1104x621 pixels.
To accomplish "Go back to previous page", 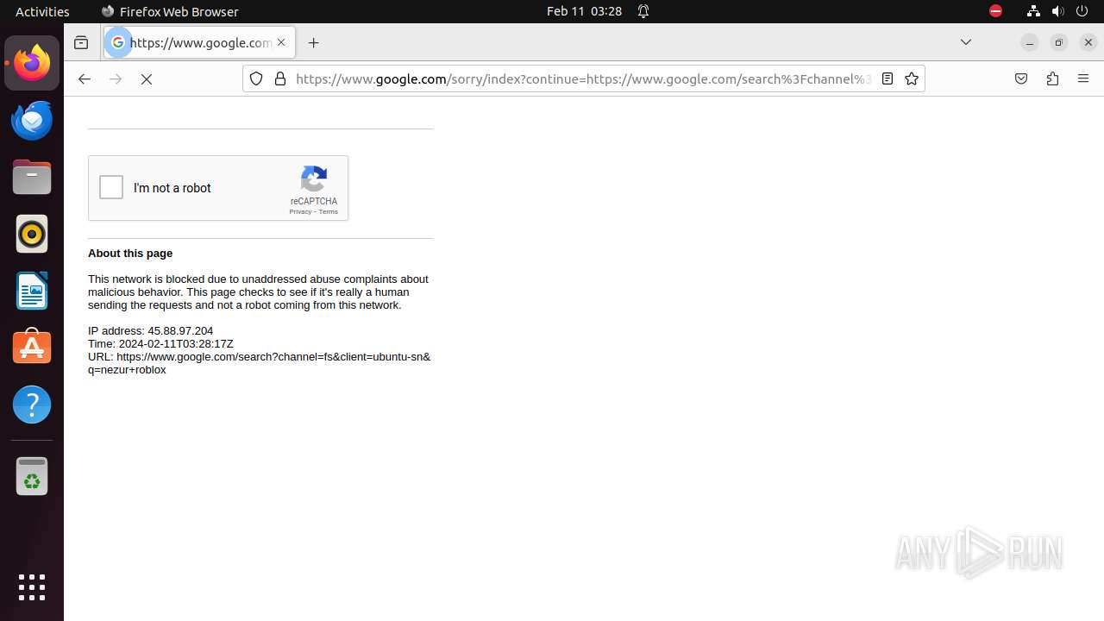I will pos(84,79).
